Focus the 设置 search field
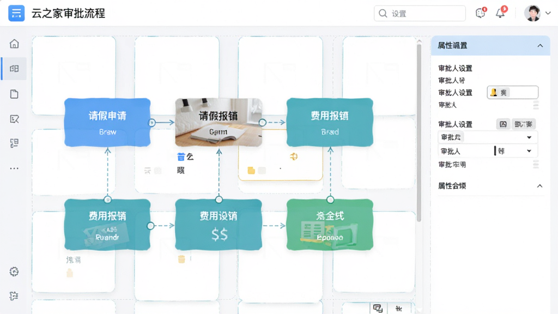The width and height of the screenshot is (558, 314). click(x=420, y=14)
